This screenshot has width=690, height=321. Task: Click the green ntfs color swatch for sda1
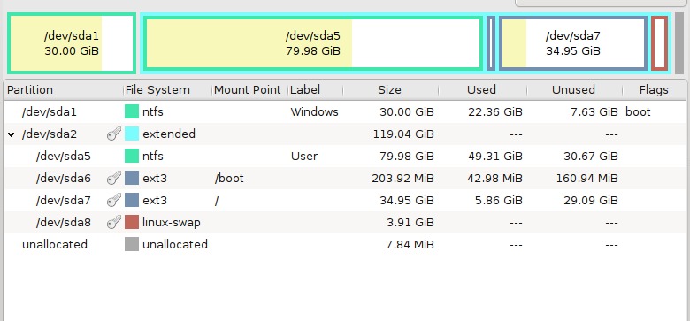click(132, 111)
